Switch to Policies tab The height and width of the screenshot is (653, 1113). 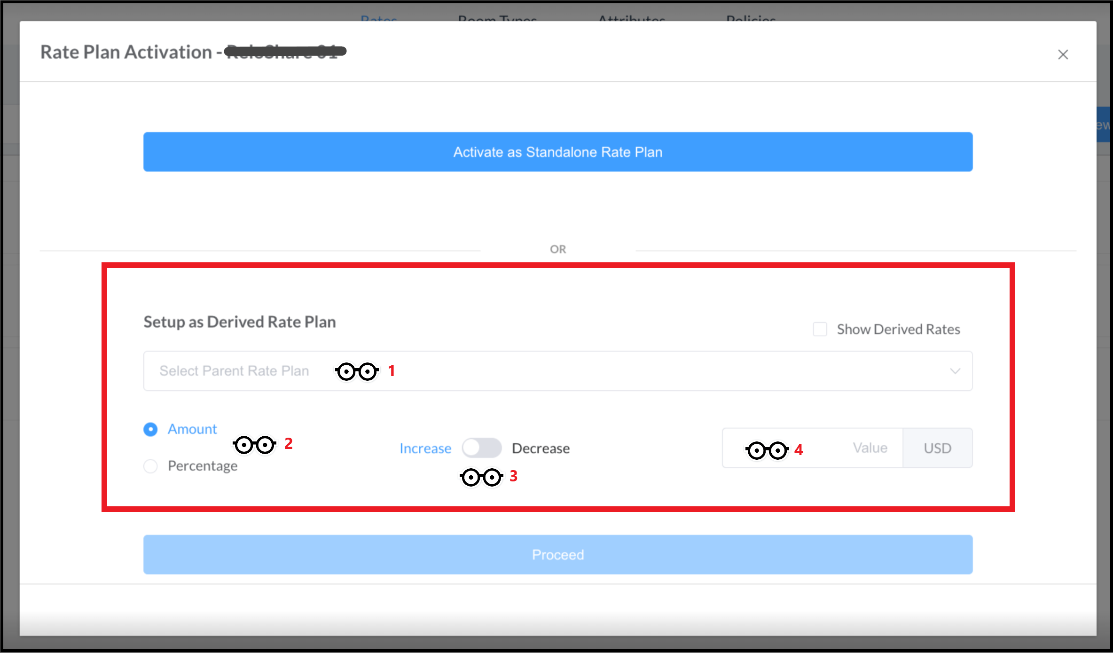(x=747, y=17)
